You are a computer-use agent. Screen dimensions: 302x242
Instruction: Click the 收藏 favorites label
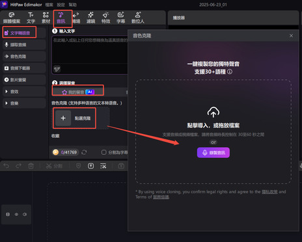55,136
